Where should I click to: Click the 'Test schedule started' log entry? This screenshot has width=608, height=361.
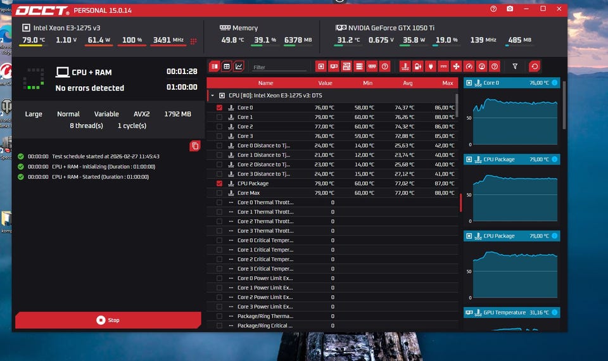89,156
